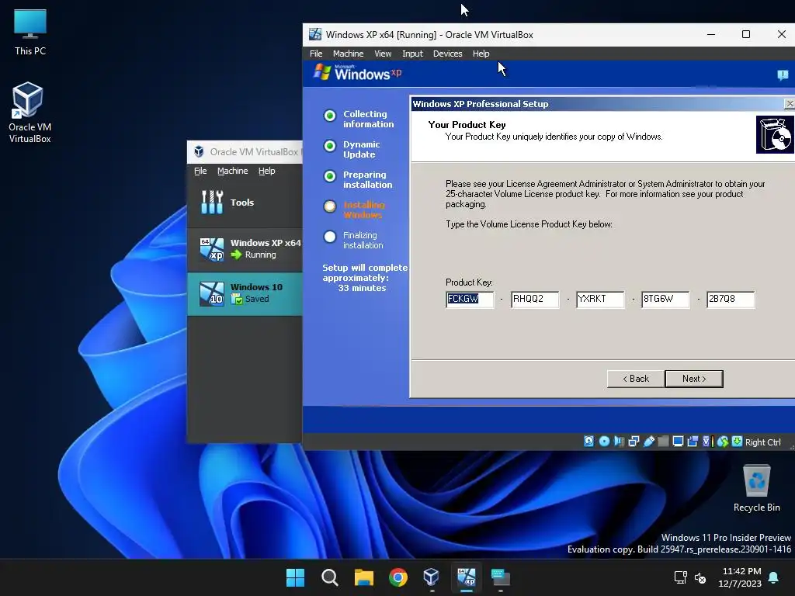The width and height of the screenshot is (795, 596).
Task: Open the Input menu in the VM window
Action: click(x=412, y=54)
